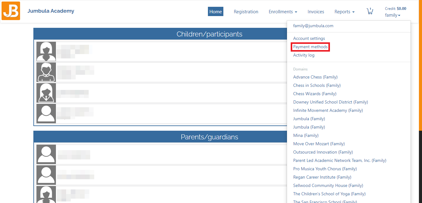
Task: Open the Invoices page
Action: click(x=316, y=12)
